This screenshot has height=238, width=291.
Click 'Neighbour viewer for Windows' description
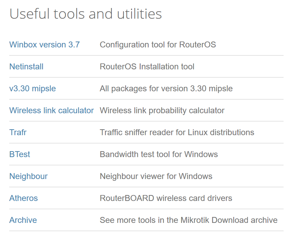tap(156, 176)
